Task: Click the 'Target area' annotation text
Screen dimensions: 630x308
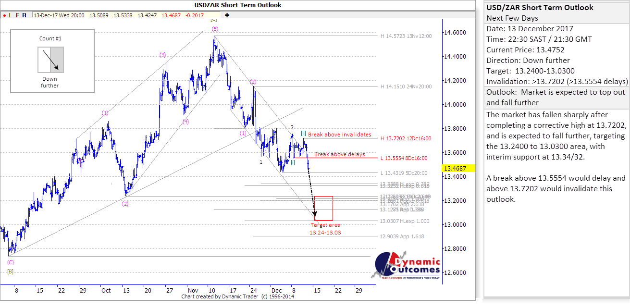Action: point(325,225)
